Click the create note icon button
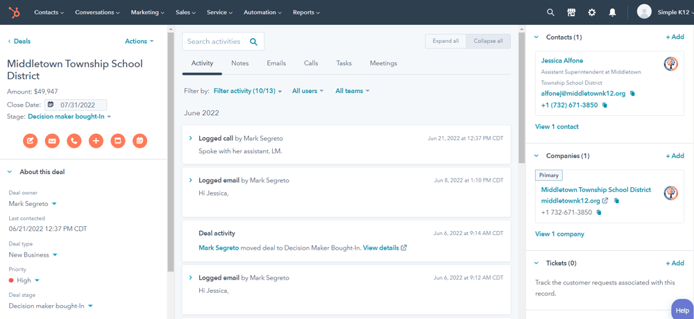Screen dimensions: 694x319 click(x=31, y=141)
